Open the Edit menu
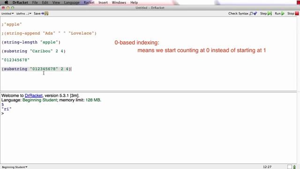 (45, 2)
